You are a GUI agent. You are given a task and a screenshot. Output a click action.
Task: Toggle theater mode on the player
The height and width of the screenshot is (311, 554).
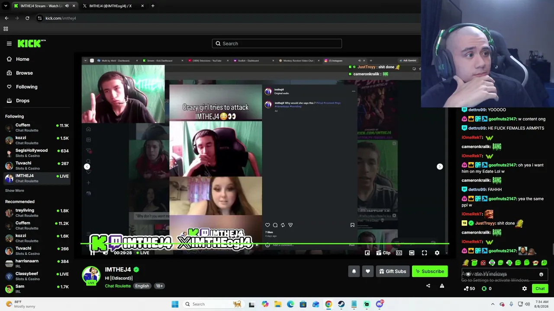412,253
